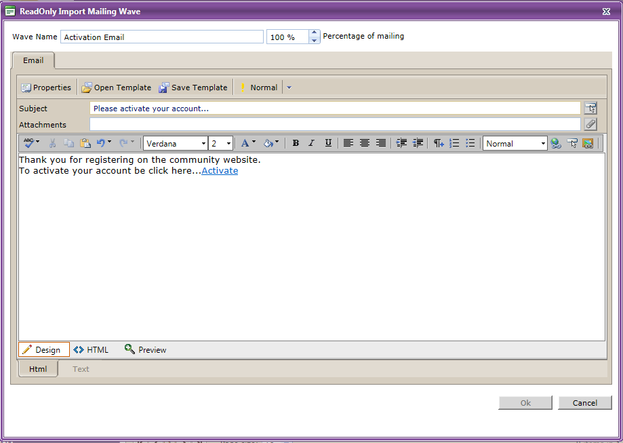Image resolution: width=623 pixels, height=443 pixels.
Task: Toggle italic formatting
Action: click(312, 143)
